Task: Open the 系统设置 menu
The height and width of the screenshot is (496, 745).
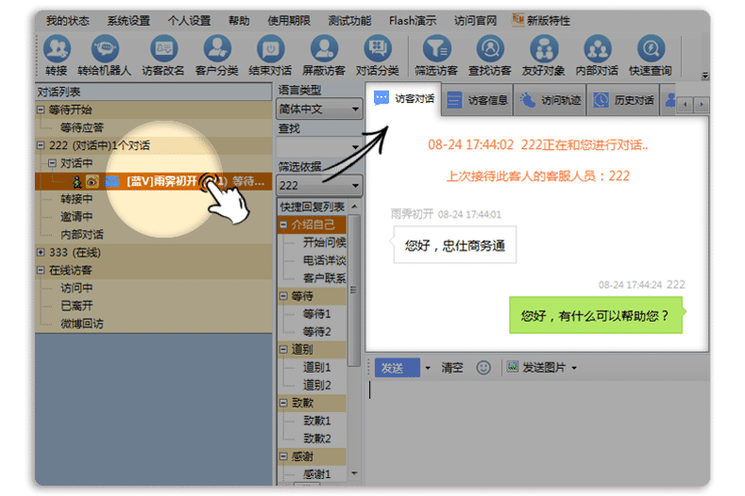Action: pyautogui.click(x=127, y=20)
